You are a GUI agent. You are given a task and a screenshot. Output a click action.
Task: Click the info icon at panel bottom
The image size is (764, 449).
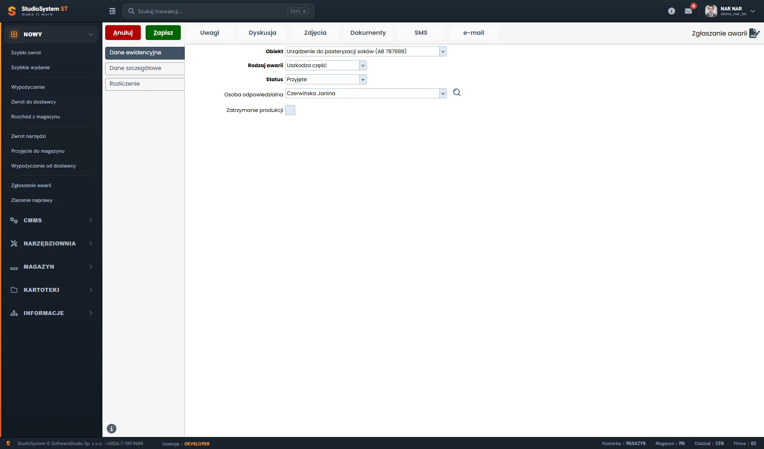pyautogui.click(x=112, y=429)
